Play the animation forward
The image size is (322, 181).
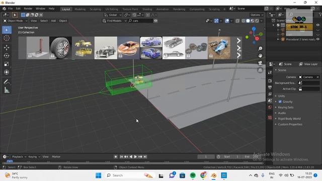[135, 156]
